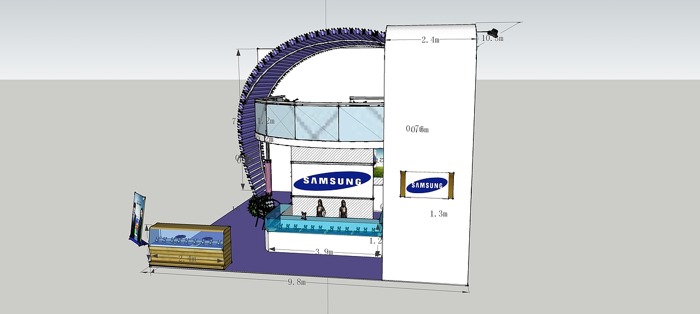Click the 10.3m dimension label near spotlight
700x314 pixels.
click(x=492, y=38)
